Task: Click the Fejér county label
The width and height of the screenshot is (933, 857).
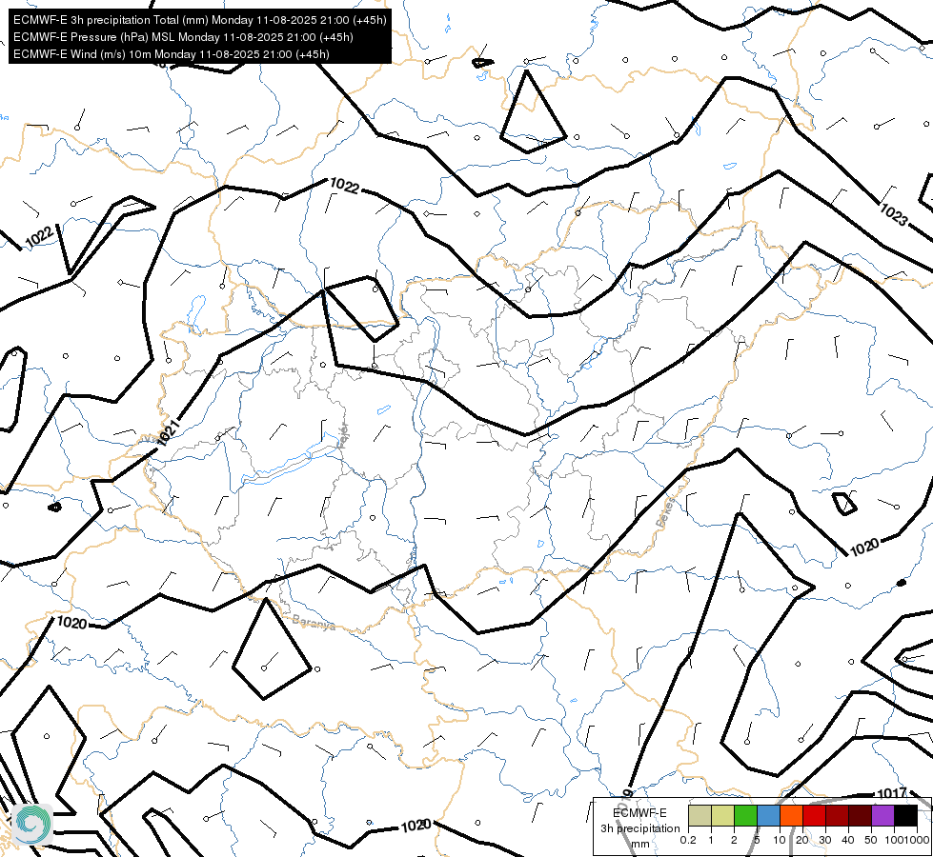Action: coord(343,435)
